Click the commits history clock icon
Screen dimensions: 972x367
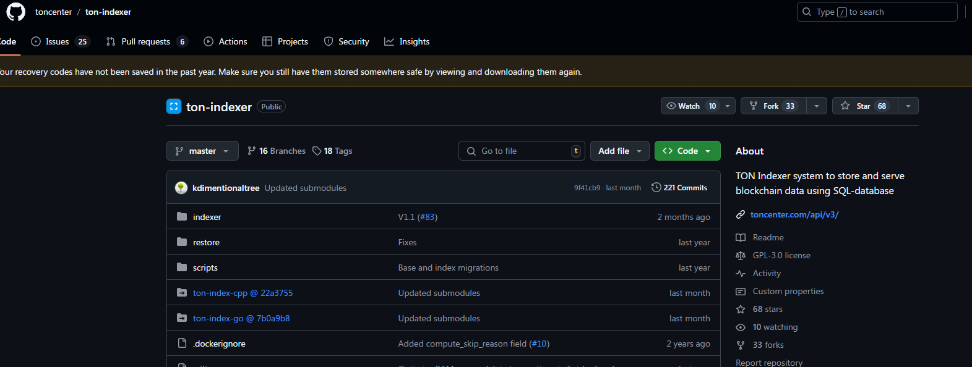click(x=656, y=187)
